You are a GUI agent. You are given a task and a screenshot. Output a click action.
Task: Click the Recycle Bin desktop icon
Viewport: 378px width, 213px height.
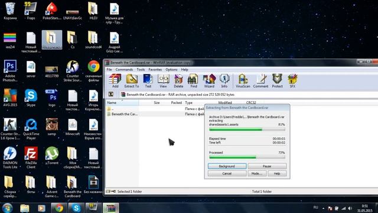click(x=10, y=11)
